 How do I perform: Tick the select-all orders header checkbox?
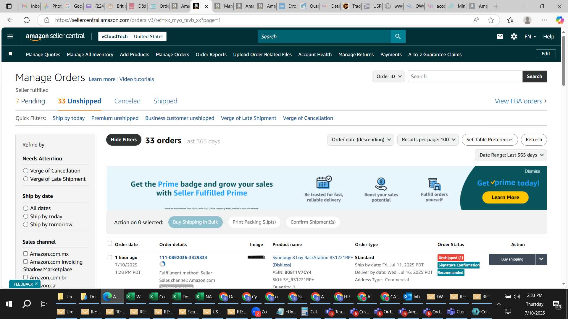(110, 243)
